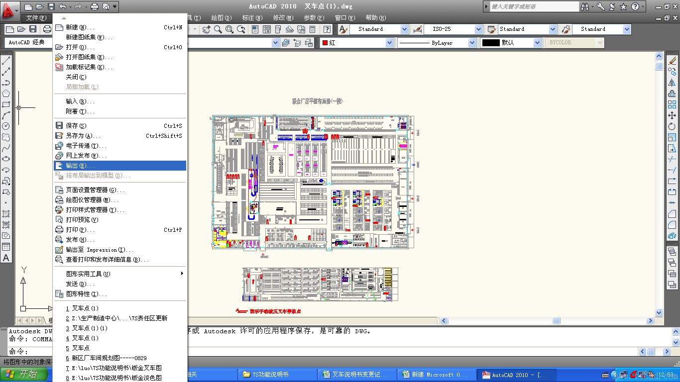Image resolution: width=680 pixels, height=382 pixels.
Task: Click the star Favorites icon in title bar
Action: tap(624, 6)
